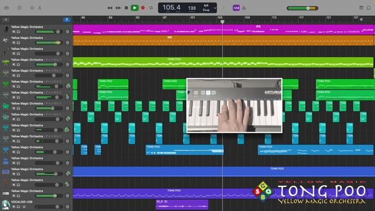Screen dimensions: 375x211
Task: Select the long orange drum region
Action: 224,40
